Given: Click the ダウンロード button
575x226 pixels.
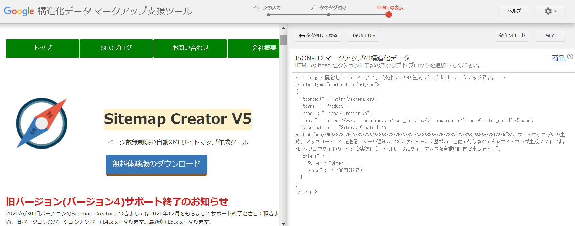Looking at the screenshot, I should 512,36.
